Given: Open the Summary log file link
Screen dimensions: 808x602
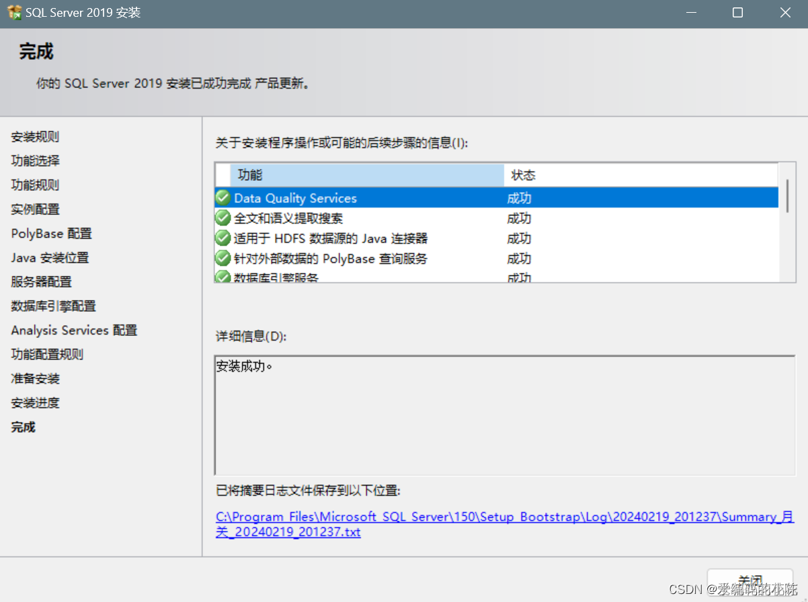Looking at the screenshot, I should 505,524.
